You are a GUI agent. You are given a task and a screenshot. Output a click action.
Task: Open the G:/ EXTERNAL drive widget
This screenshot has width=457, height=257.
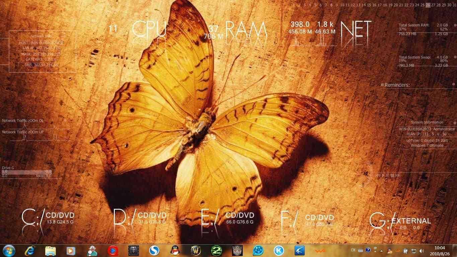(400, 221)
